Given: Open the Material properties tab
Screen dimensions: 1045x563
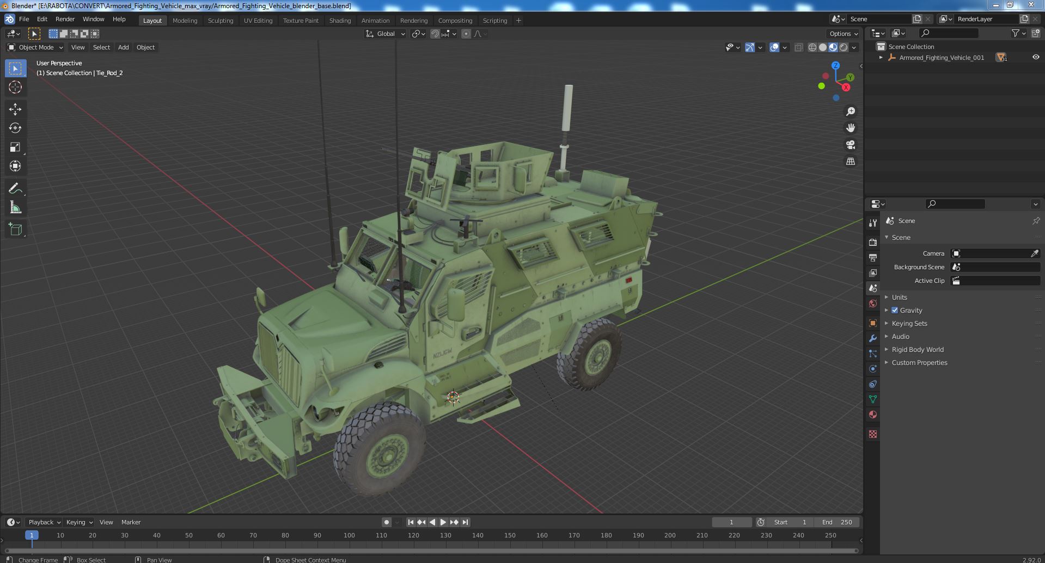Looking at the screenshot, I should [873, 414].
